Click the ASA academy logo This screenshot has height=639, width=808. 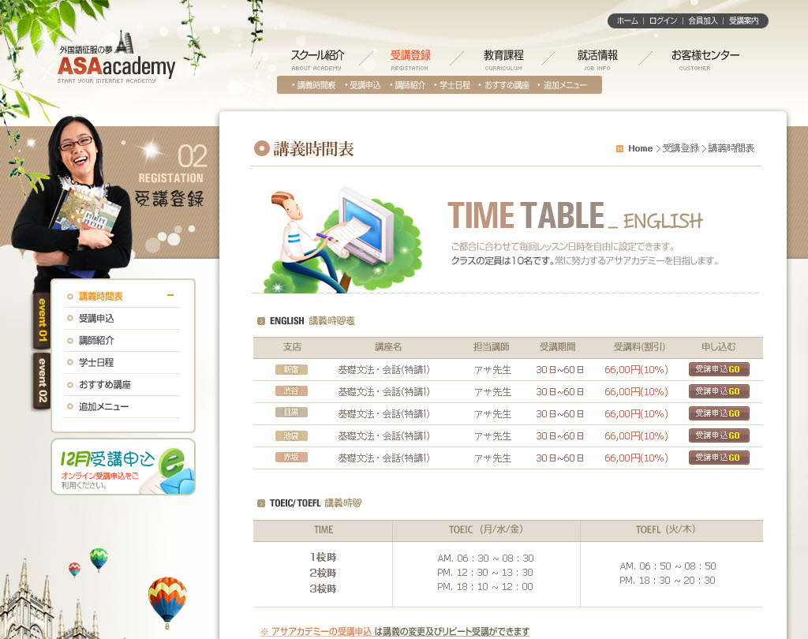(x=116, y=62)
